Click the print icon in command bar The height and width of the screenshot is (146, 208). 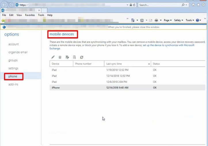(156, 20)
